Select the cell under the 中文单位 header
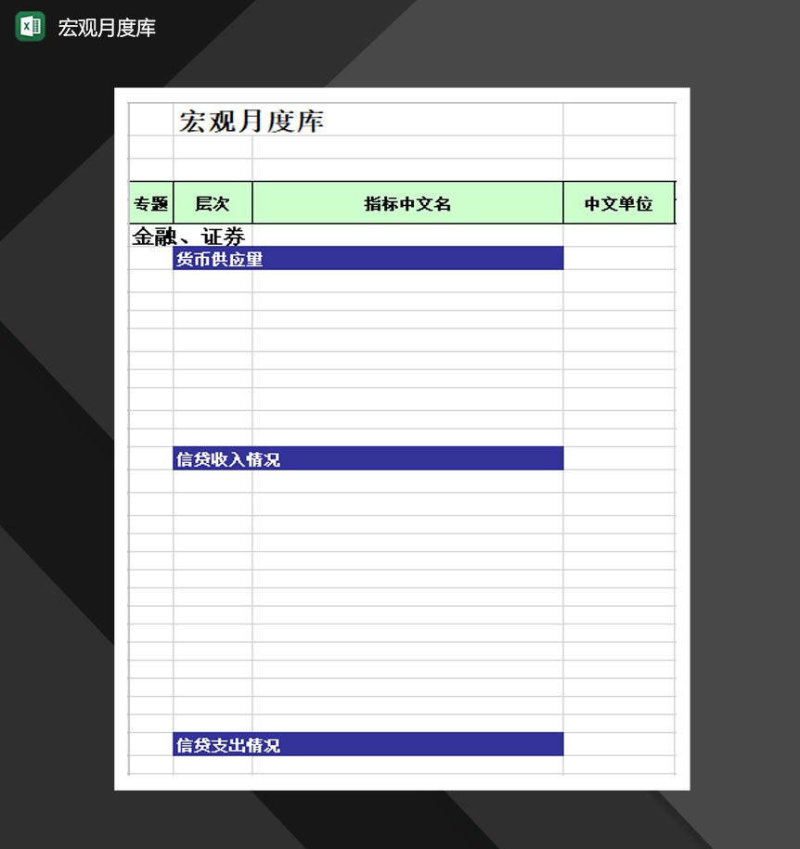 pyautogui.click(x=618, y=236)
